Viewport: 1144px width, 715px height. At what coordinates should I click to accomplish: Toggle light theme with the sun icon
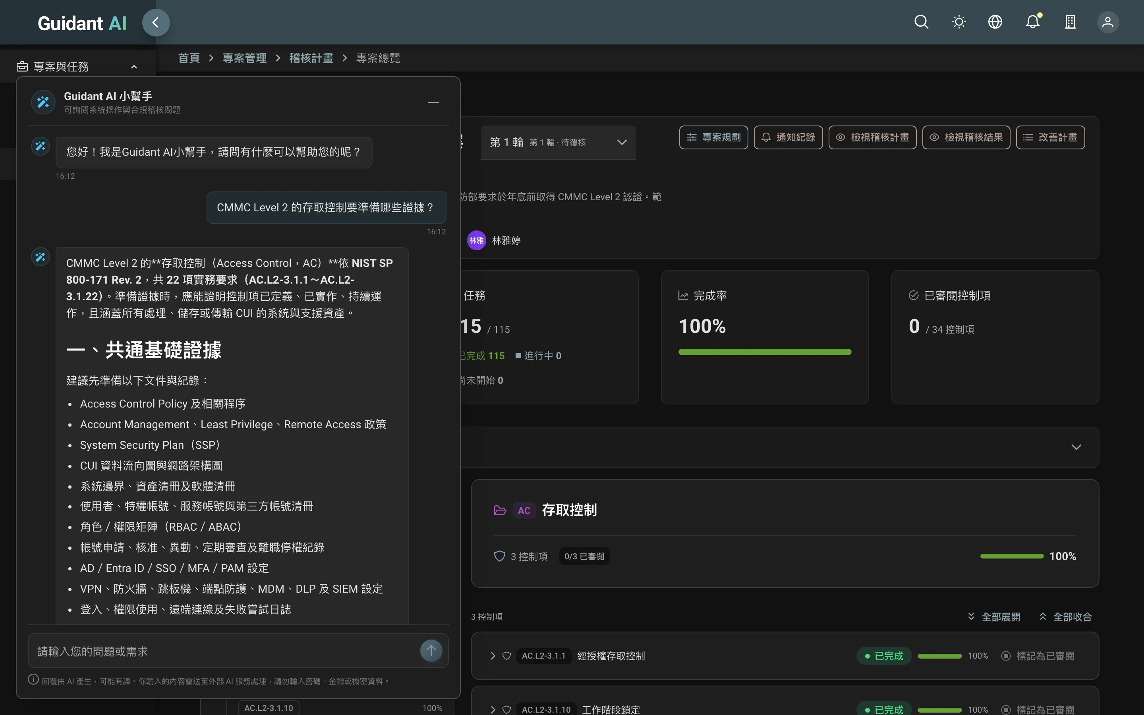tap(958, 22)
